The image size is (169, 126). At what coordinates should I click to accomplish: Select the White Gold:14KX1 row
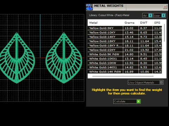coord(125,67)
